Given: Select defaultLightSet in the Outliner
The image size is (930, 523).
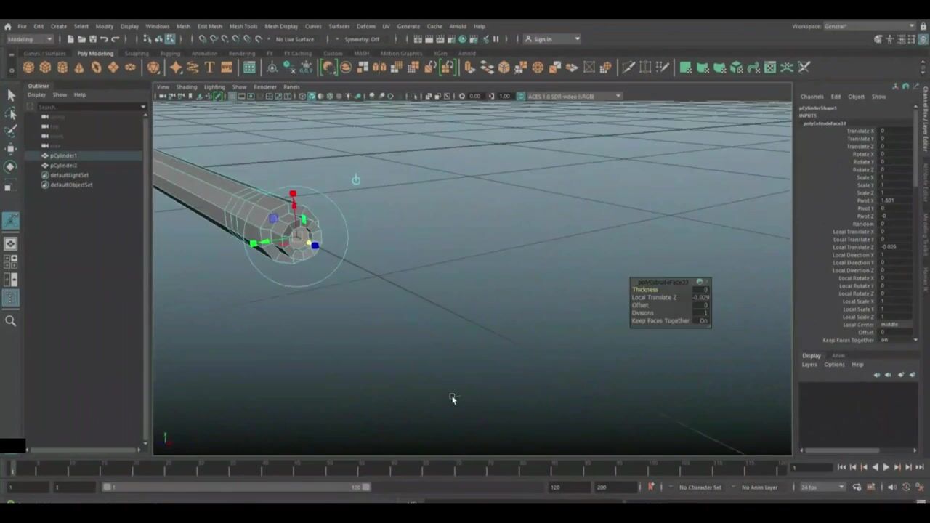Looking at the screenshot, I should click(70, 175).
